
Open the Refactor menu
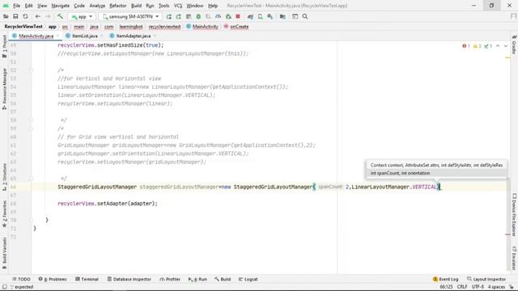click(x=118, y=6)
